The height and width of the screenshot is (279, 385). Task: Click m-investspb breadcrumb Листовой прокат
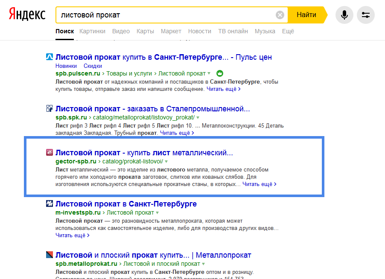coord(130,212)
